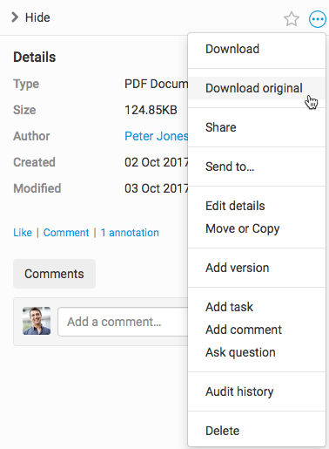Select Share in the actions menu
The image size is (329, 449).
pos(257,127)
